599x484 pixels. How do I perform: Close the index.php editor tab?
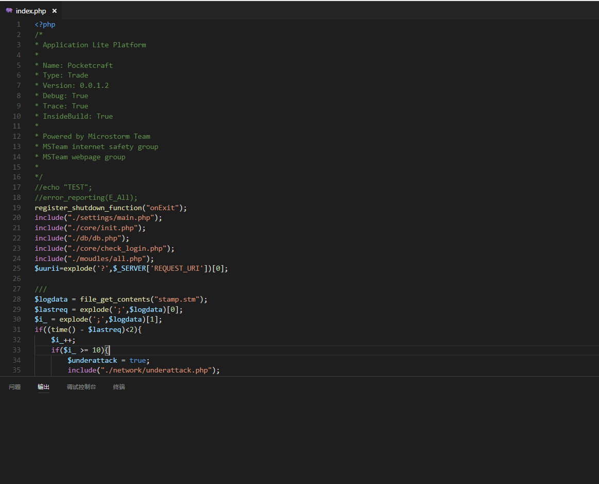coord(55,11)
